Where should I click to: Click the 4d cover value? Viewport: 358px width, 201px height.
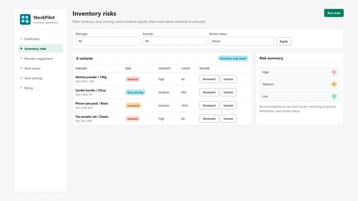pos(183,79)
